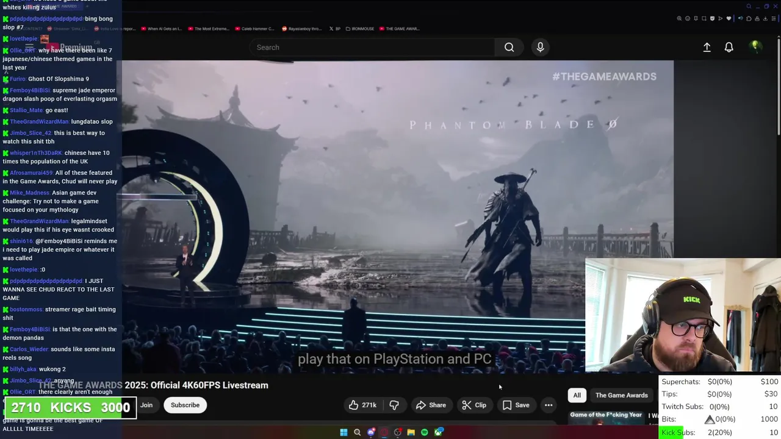781x439 pixels.
Task: Click the YouTube search magnifier button
Action: pyautogui.click(x=509, y=47)
